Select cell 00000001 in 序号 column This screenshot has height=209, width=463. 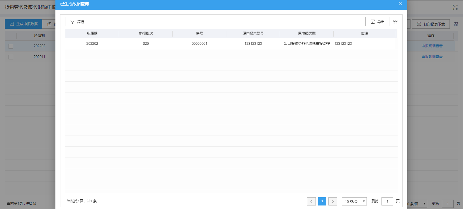click(199, 44)
